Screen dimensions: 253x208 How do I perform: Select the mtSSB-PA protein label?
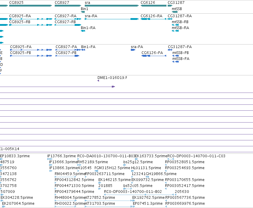181,59
